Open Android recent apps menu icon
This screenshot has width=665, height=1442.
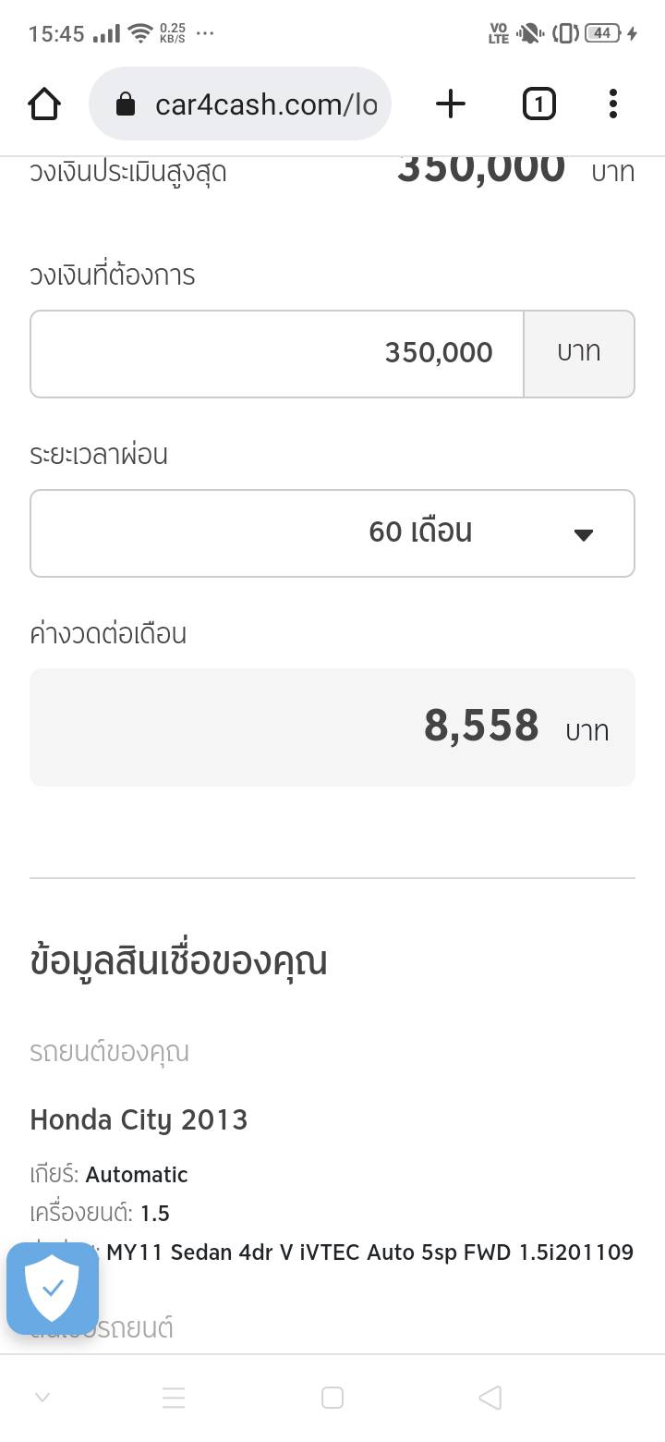[174, 1398]
